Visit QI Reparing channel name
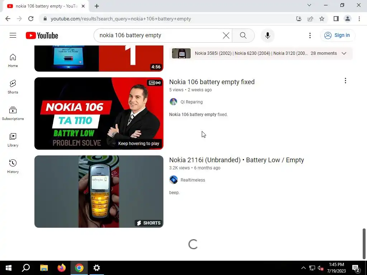367x275 pixels. (191, 102)
